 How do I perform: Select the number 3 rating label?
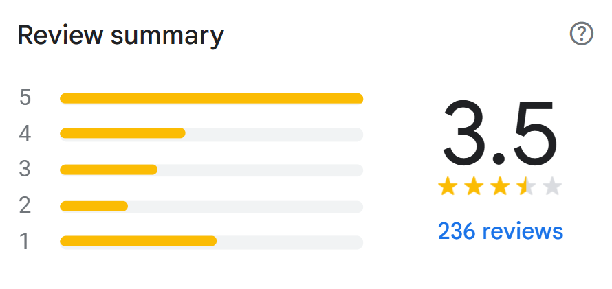[x=25, y=170]
